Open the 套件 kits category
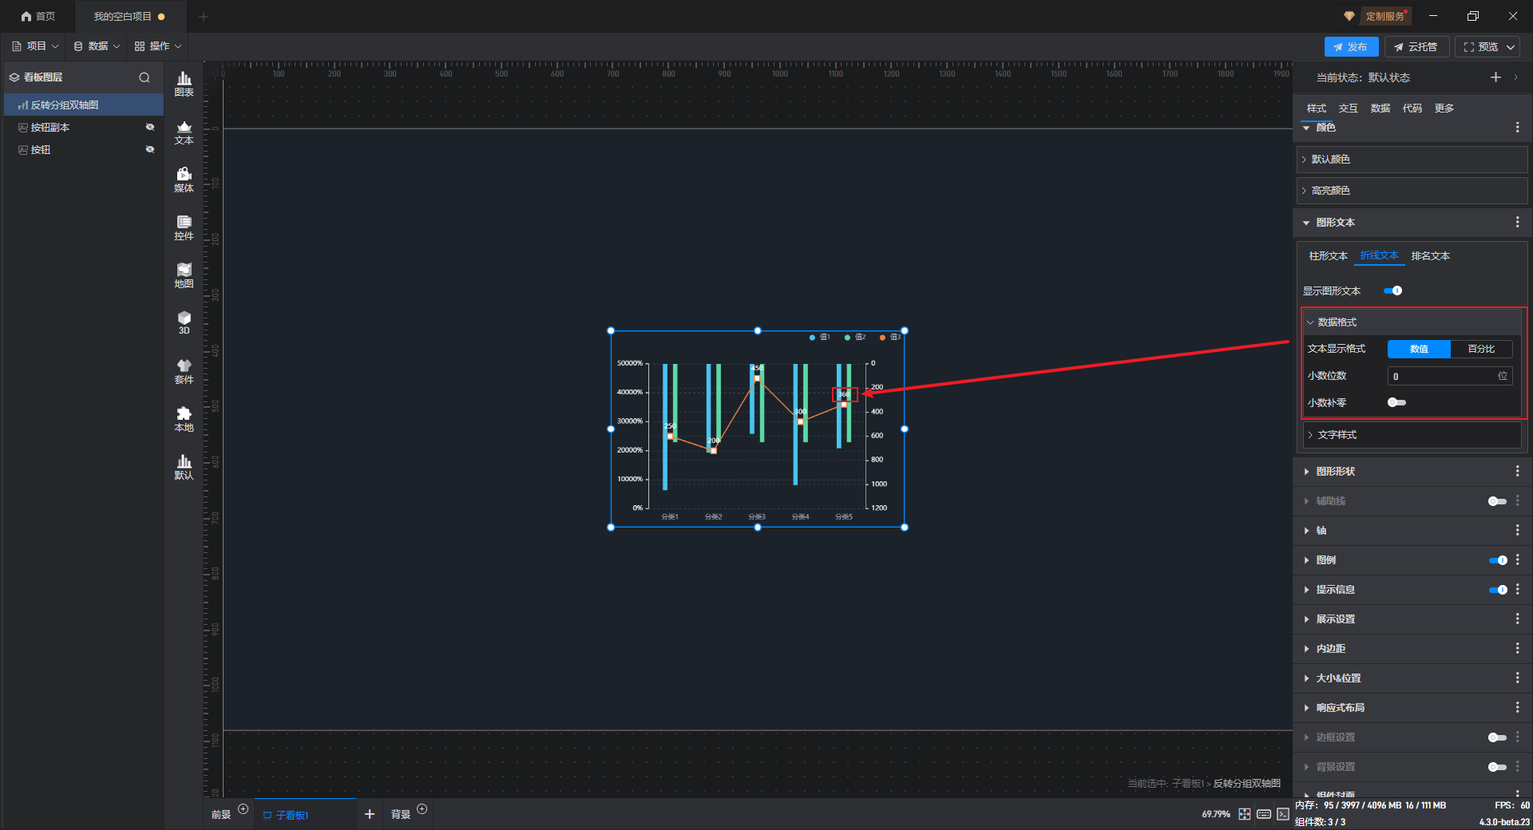Viewport: 1533px width, 830px height. (184, 371)
